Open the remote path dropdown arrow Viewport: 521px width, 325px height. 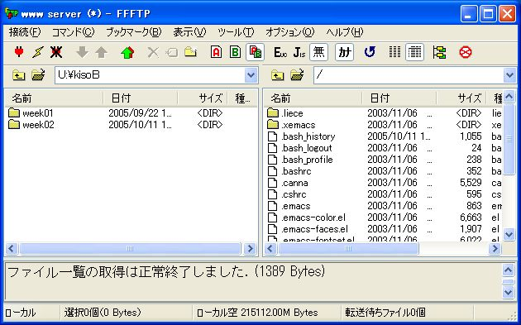pos(509,75)
